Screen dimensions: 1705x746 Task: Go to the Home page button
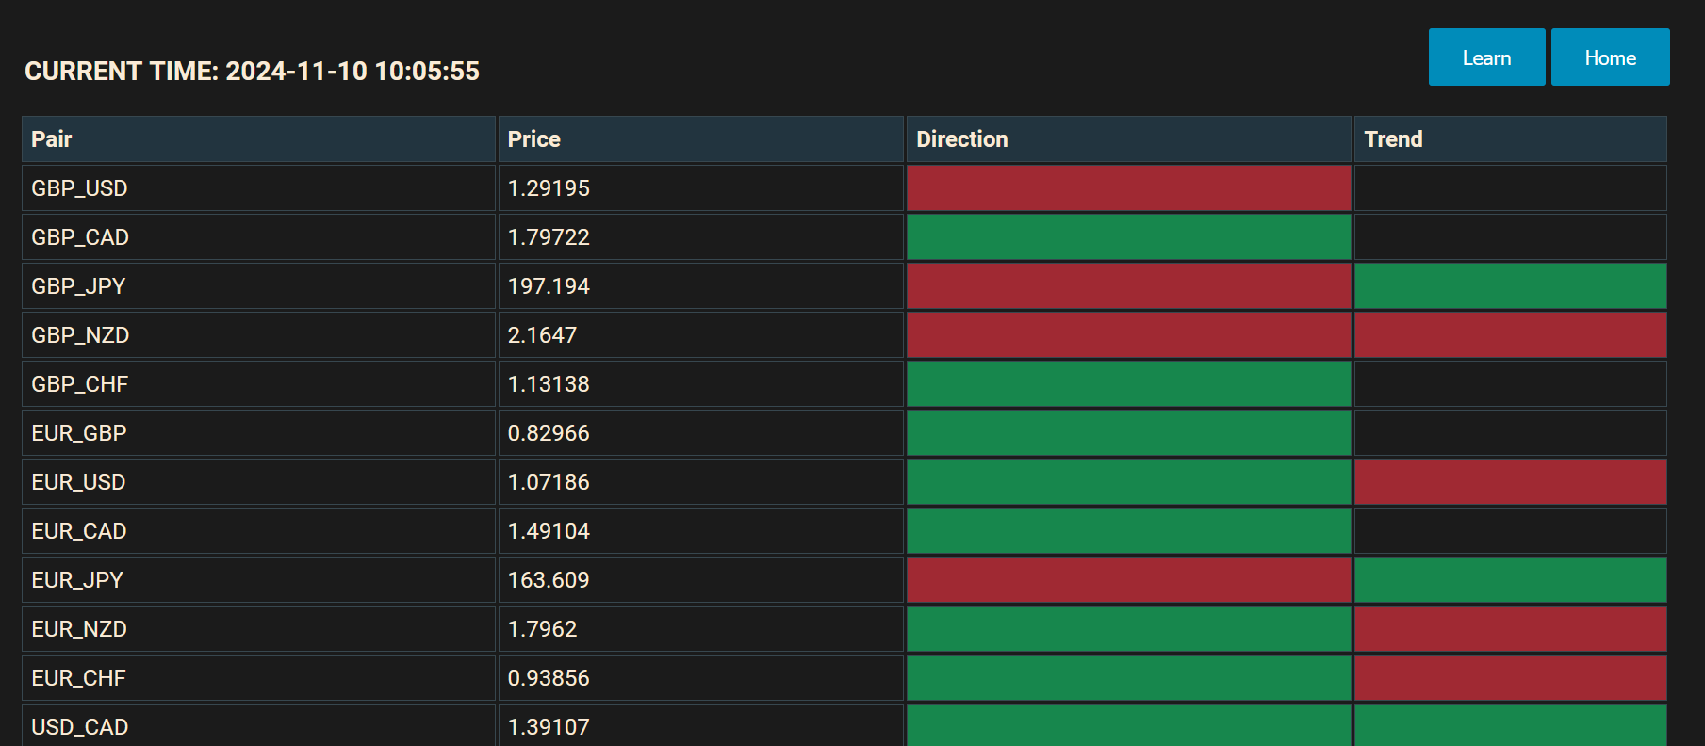(1610, 57)
